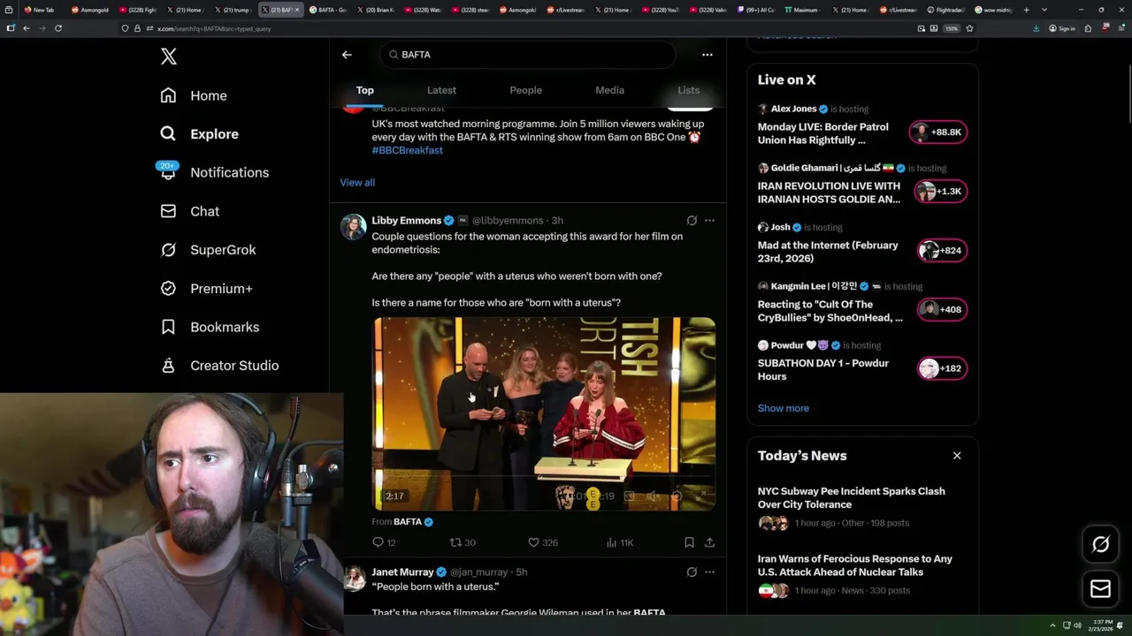Switch to the Lists tab

[688, 90]
